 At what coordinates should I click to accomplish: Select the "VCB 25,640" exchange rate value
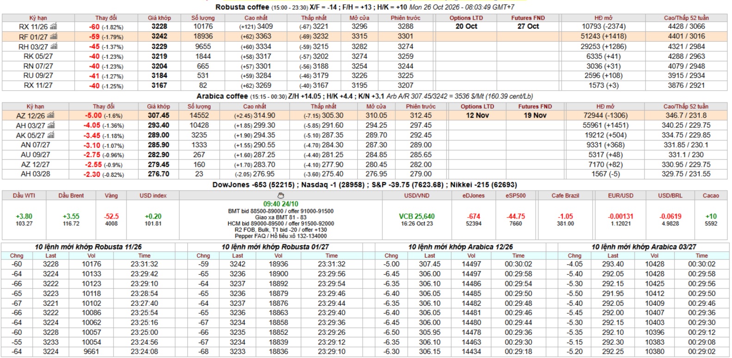click(417, 216)
